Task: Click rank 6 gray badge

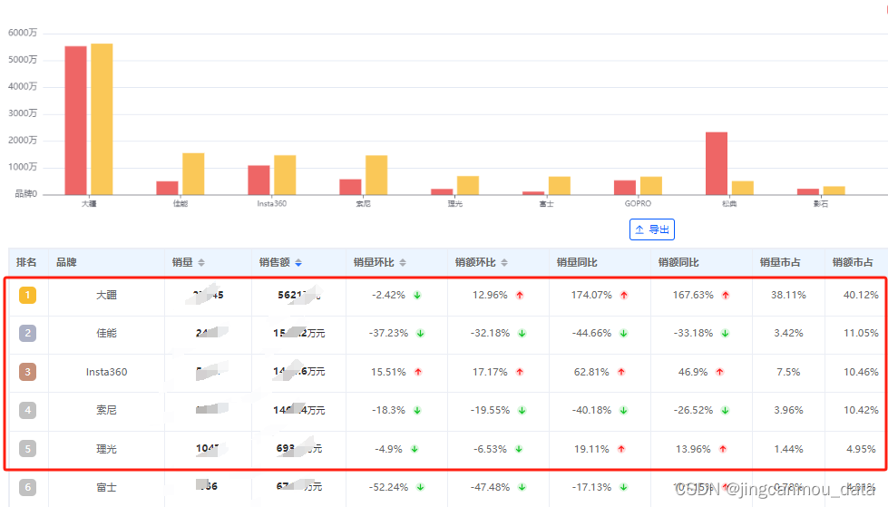Action: click(27, 487)
